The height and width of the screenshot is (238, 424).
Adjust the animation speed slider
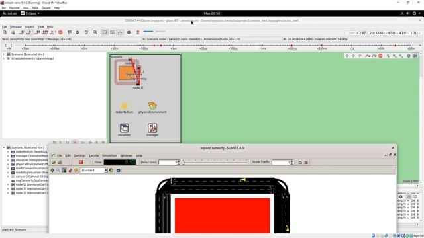tap(154, 32)
